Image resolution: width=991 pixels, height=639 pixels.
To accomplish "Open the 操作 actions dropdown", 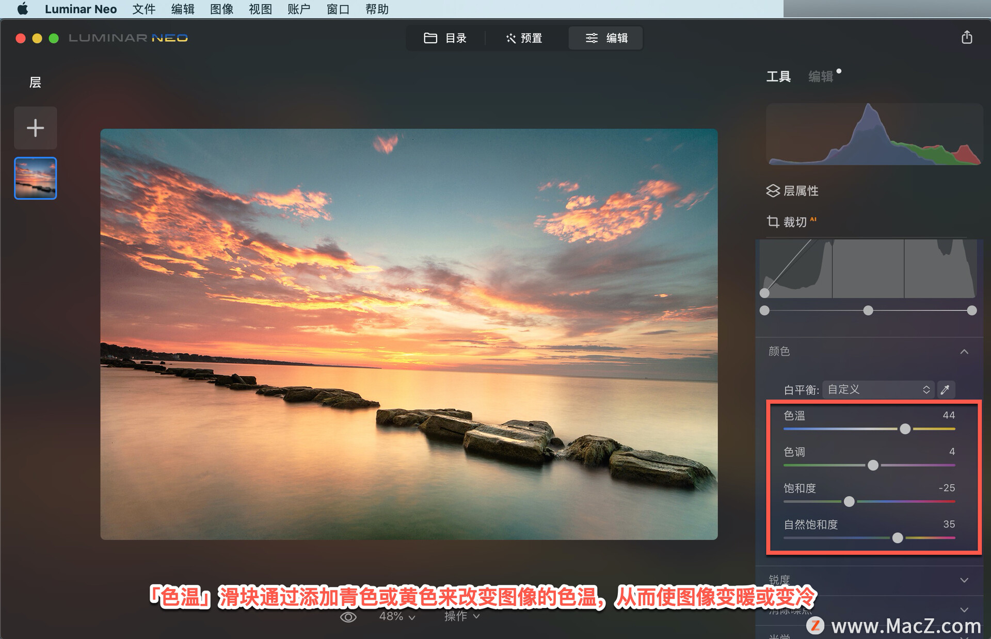I will (461, 616).
